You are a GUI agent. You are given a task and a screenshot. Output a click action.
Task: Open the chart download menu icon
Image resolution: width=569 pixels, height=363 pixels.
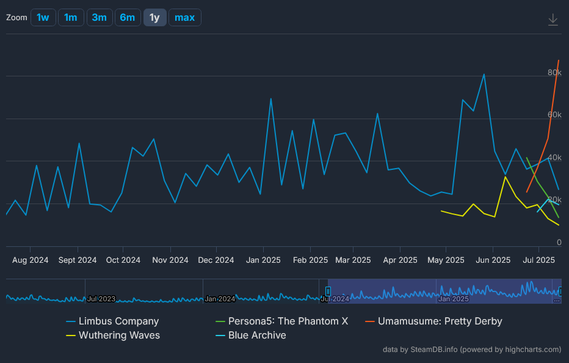click(x=553, y=20)
